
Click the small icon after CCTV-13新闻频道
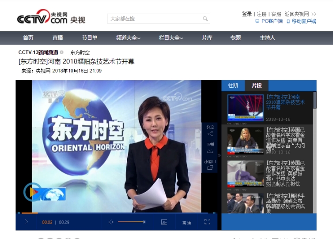tap(61, 52)
